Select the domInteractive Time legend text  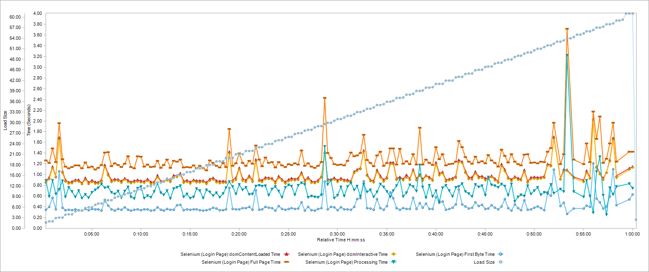[x=343, y=254]
